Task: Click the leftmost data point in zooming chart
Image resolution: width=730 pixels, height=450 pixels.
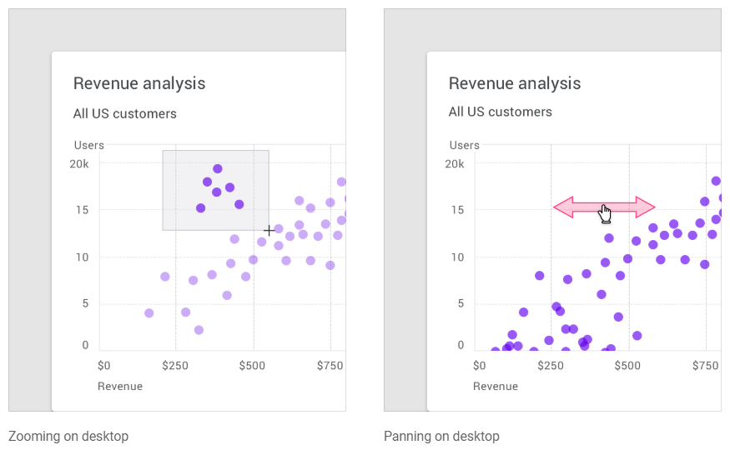Action: (149, 313)
